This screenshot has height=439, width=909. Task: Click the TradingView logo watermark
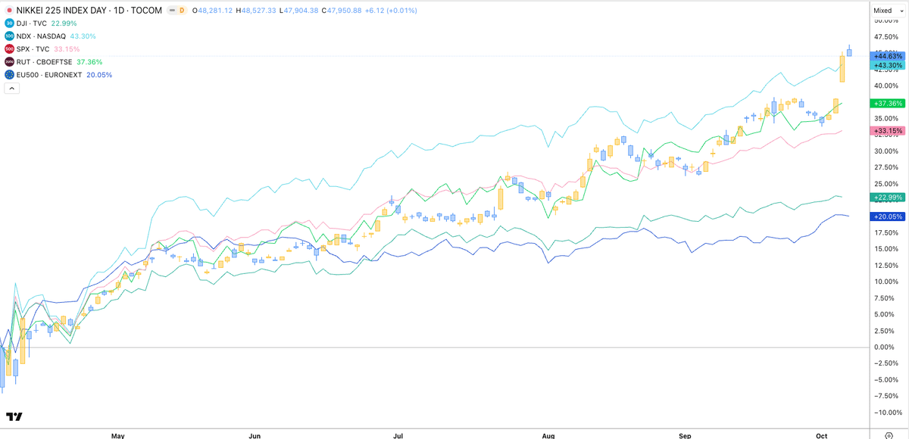[14, 417]
